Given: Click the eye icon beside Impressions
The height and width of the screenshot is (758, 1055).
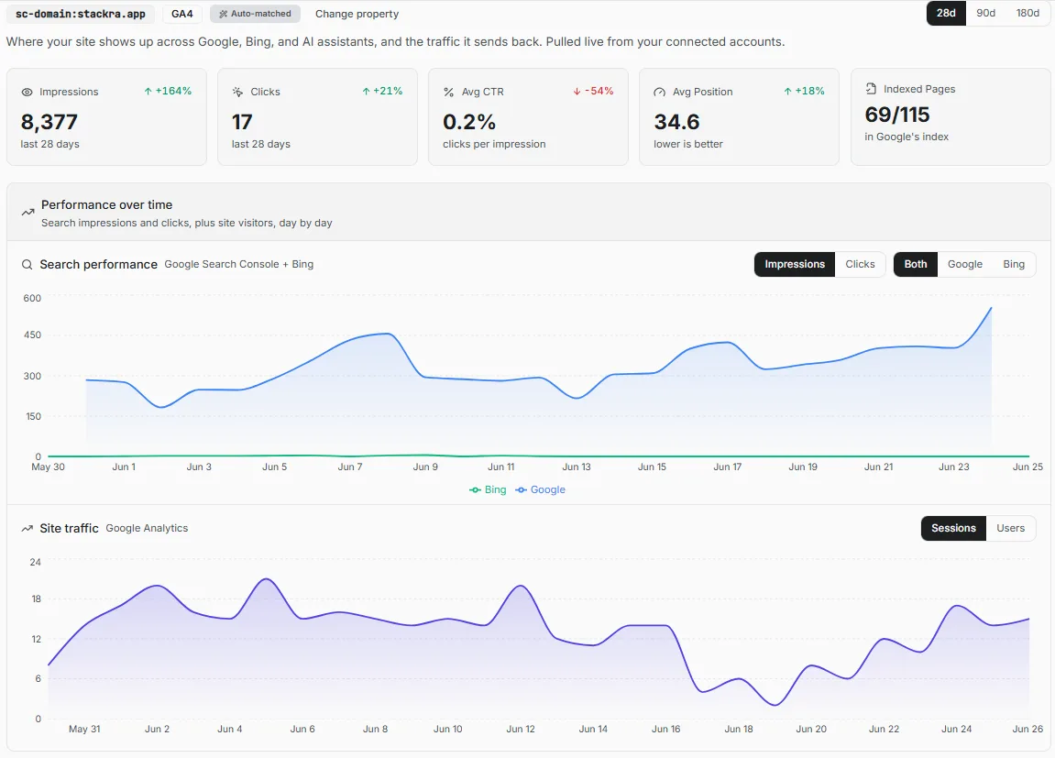Looking at the screenshot, I should pos(27,93).
